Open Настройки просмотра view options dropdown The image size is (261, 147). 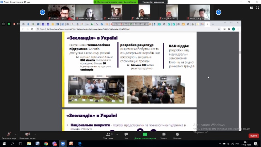click(154, 2)
